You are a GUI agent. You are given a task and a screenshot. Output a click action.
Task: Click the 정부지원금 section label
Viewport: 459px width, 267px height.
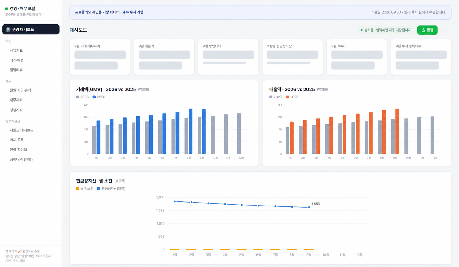[x=13, y=121]
